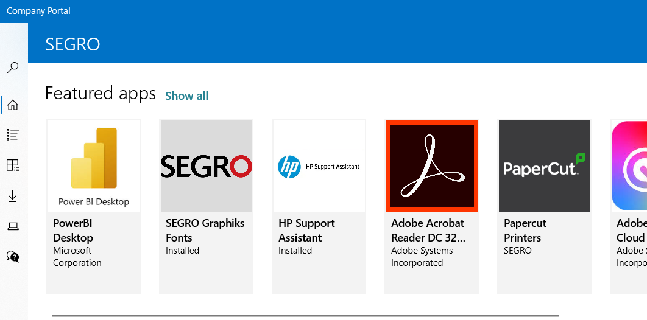Select the SEGRO Graphiks Fonts logo
This screenshot has height=320, width=647.
click(206, 165)
